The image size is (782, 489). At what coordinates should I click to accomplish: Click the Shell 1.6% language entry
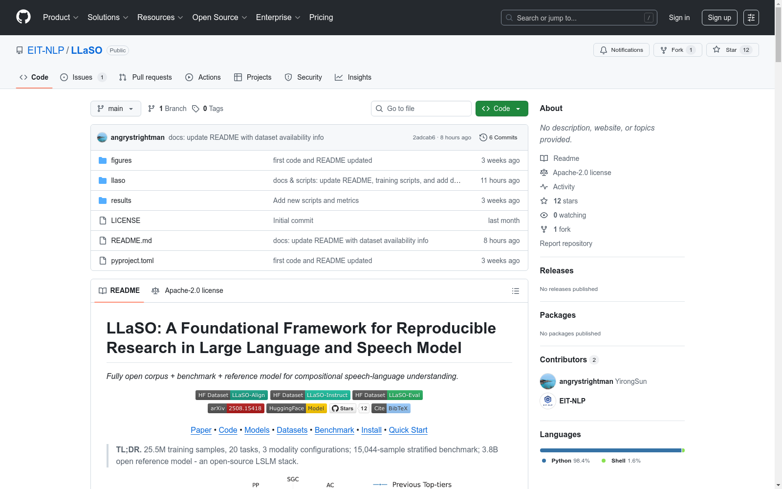point(621,461)
